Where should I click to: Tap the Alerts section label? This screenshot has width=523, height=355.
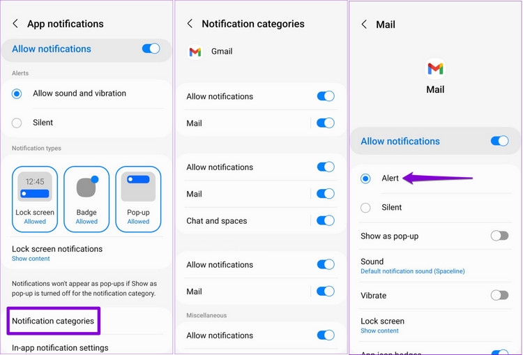(x=20, y=73)
